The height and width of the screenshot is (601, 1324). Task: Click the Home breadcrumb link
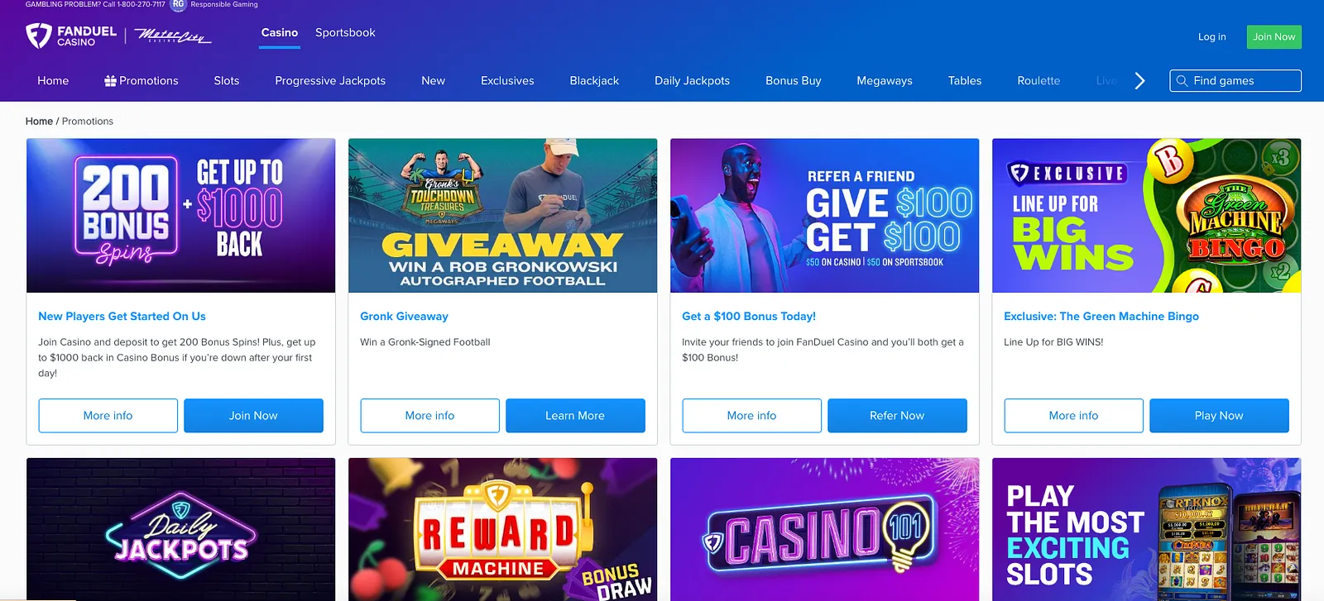tap(39, 122)
